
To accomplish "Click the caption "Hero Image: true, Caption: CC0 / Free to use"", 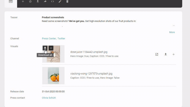I will (x=94, y=56).
